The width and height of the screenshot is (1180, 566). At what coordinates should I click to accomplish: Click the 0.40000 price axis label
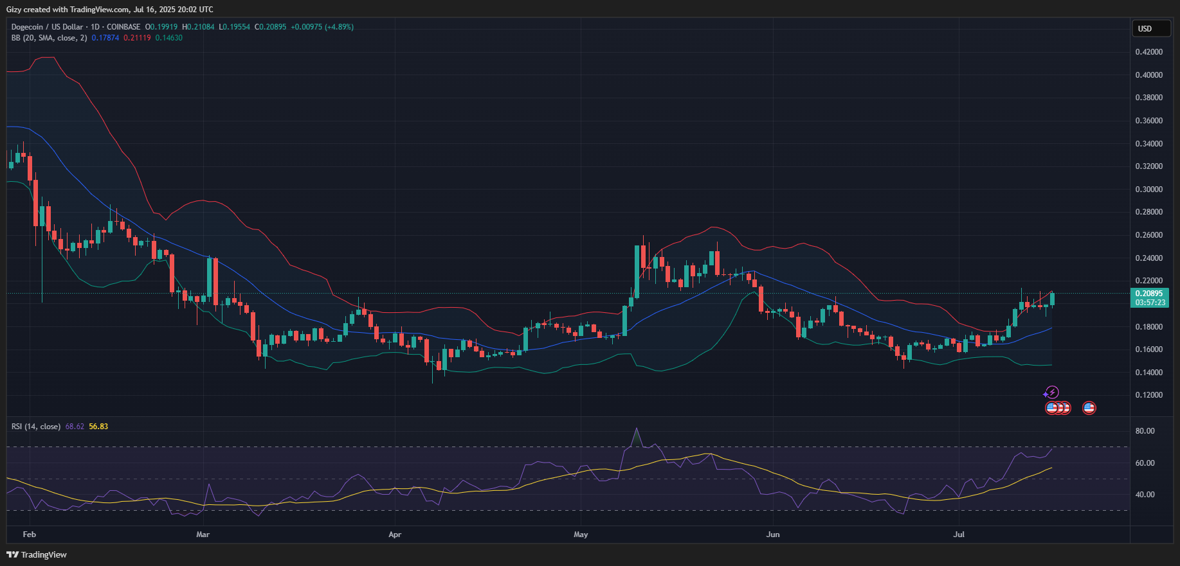tap(1148, 75)
